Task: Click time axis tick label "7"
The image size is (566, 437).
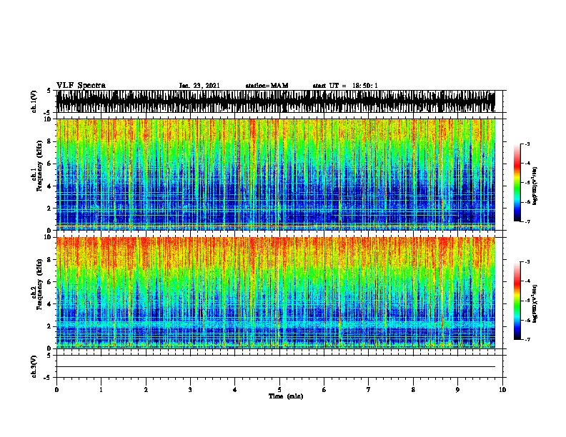Action: (x=369, y=390)
